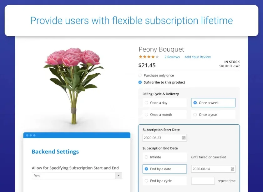Click the end date 2020-08-14 field
The height and width of the screenshot is (192, 263).
[x=210, y=169]
